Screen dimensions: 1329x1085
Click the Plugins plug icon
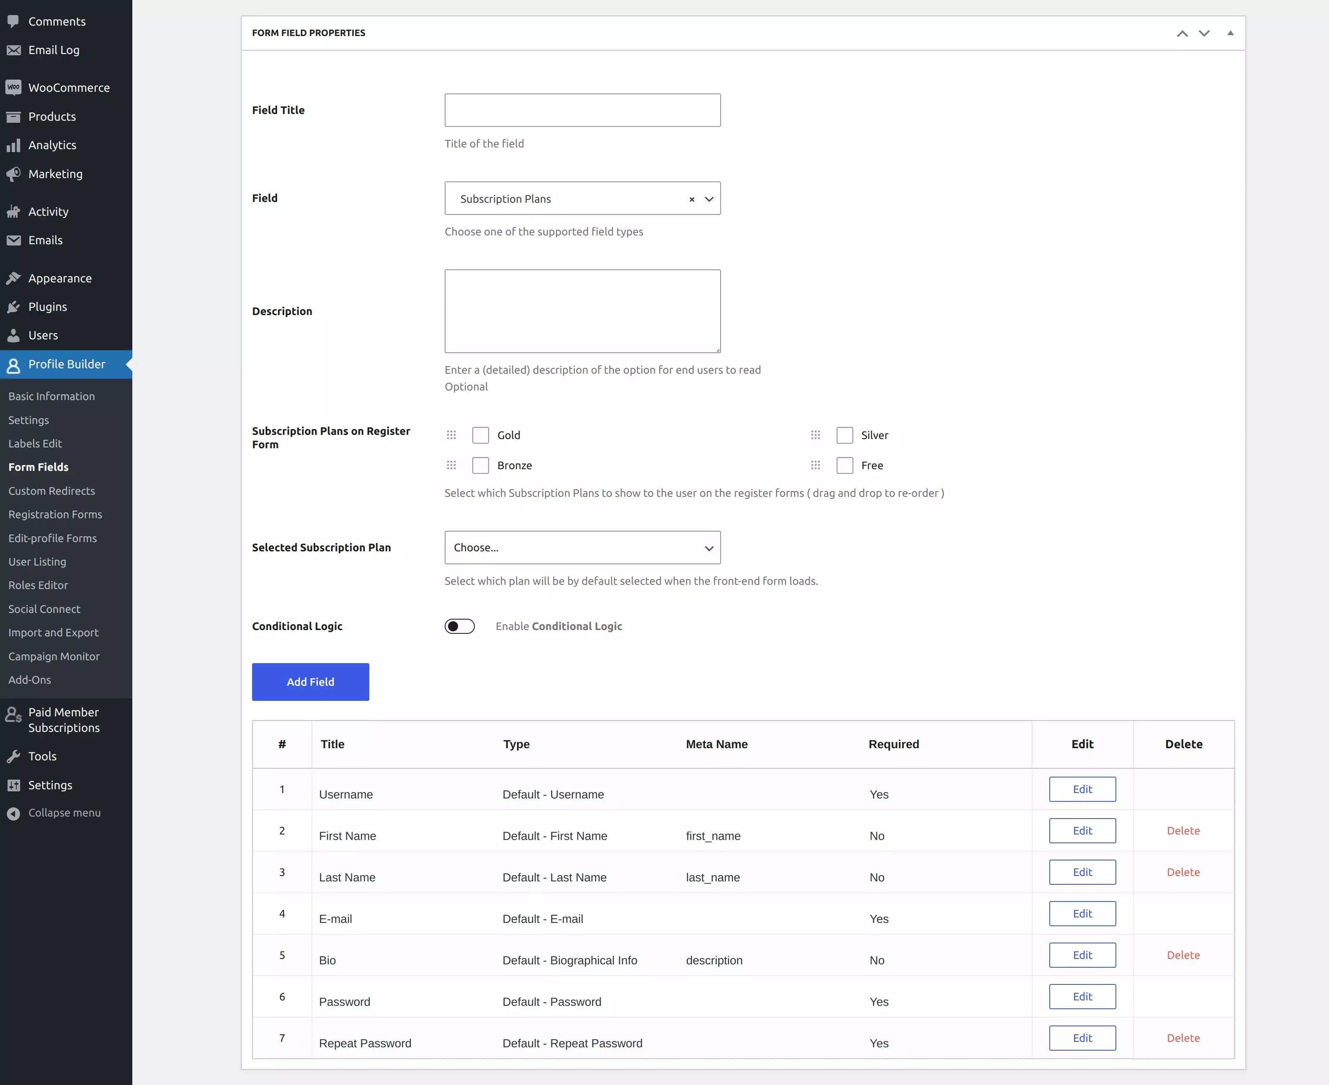coord(13,307)
